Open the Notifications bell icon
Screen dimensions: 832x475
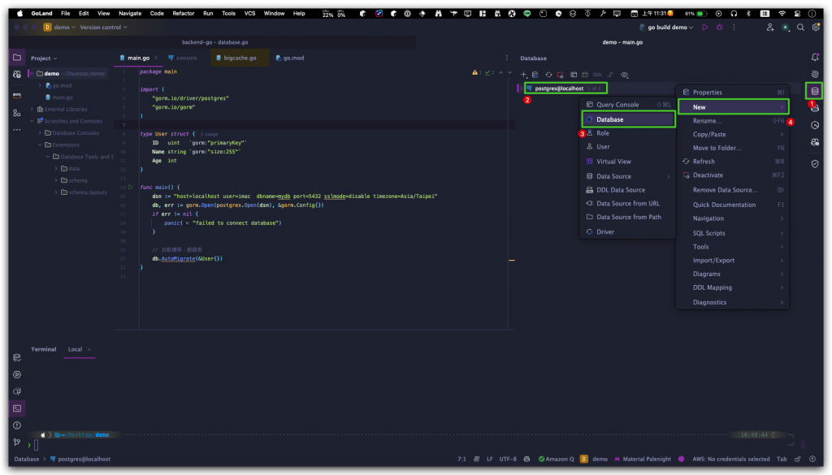click(x=815, y=58)
